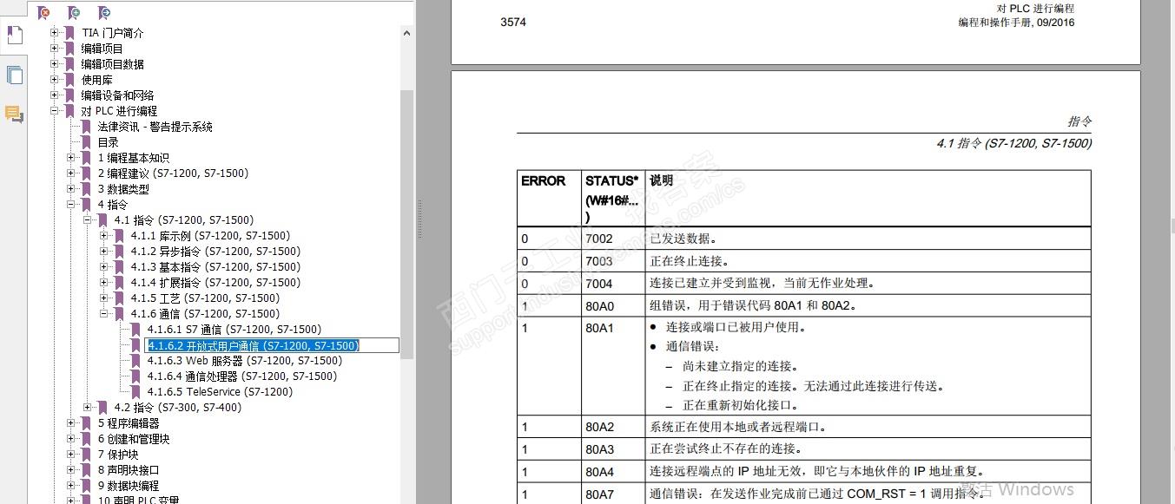This screenshot has height=504, width=1175.
Task: Open the 3 数据类型 bookmark
Action: click(123, 189)
